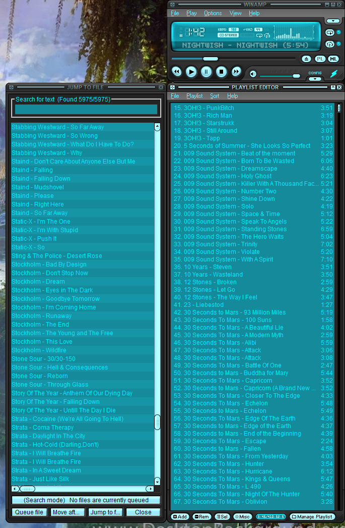Viewport: 345px width, 528px height.
Task: Open Options menu in Winamp
Action: pyautogui.click(x=213, y=13)
